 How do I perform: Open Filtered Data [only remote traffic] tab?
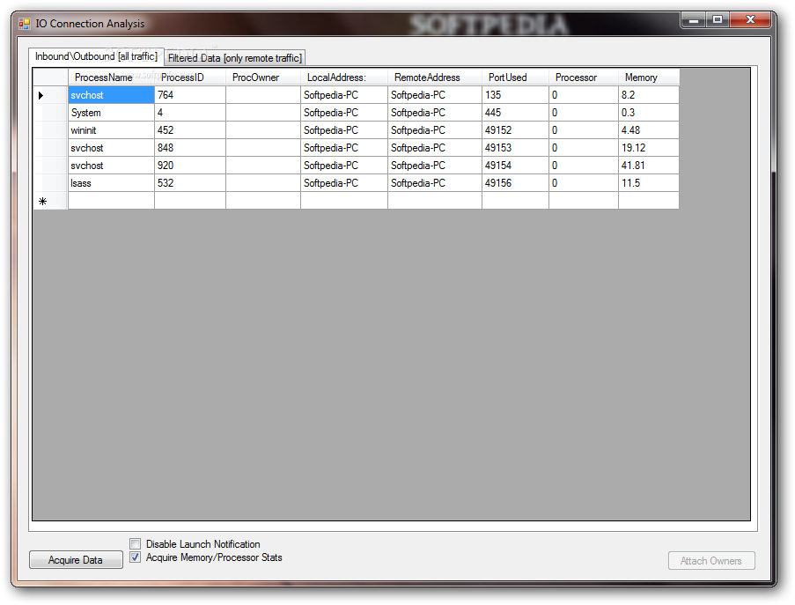click(235, 58)
